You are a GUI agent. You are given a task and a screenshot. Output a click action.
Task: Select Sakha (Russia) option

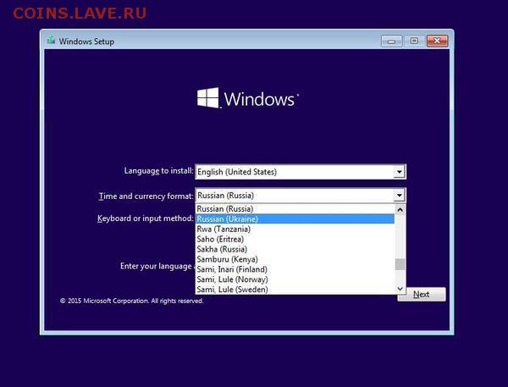pos(295,249)
